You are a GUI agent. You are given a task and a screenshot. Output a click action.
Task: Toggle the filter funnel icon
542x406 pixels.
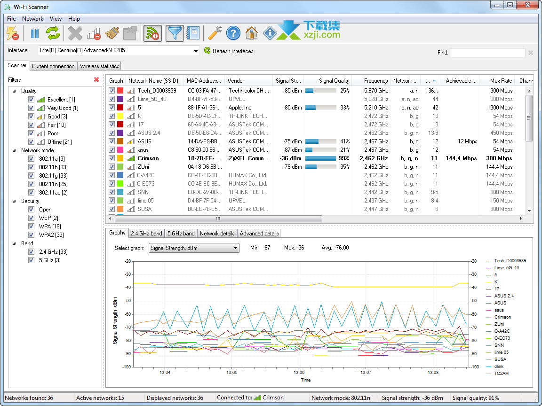175,33
